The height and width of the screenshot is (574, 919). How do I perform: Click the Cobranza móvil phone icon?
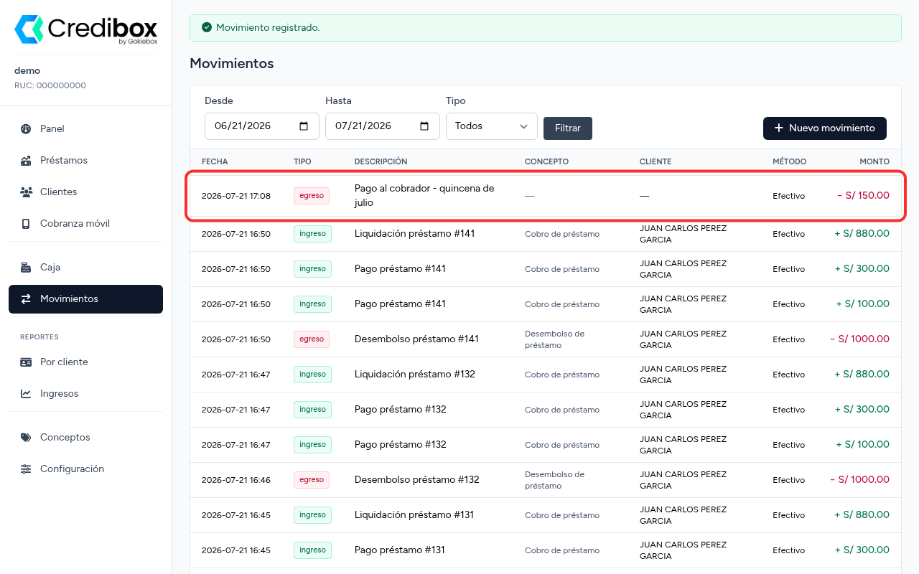[26, 224]
